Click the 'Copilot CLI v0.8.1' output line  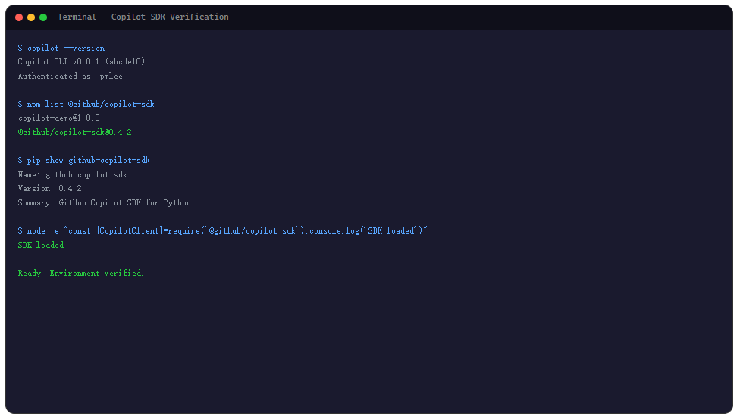81,61
